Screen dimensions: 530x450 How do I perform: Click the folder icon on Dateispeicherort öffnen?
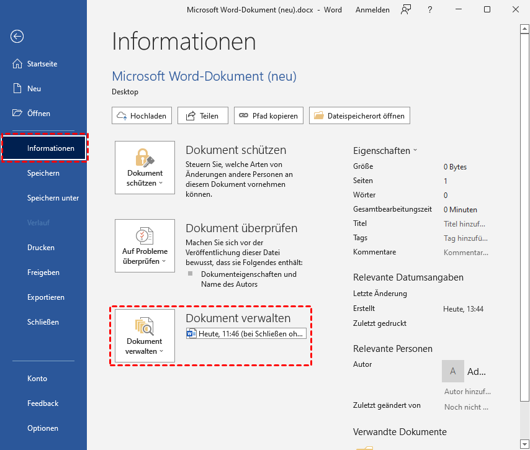click(319, 115)
